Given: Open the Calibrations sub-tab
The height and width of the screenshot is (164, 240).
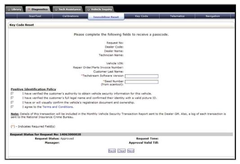Looking at the screenshot, I should tap(71, 16).
